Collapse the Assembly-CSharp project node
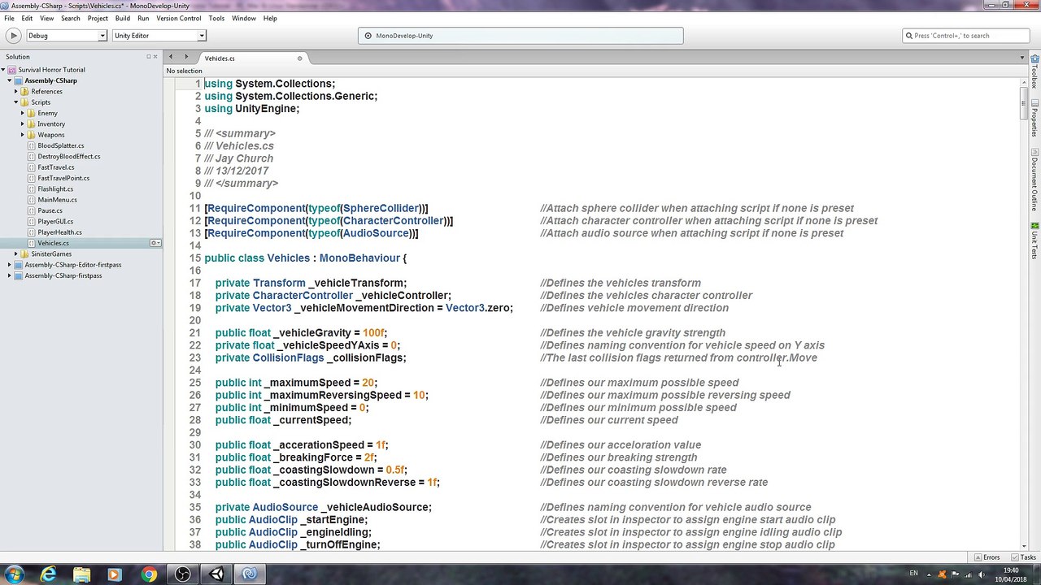Viewport: 1041px width, 585px height. point(10,80)
